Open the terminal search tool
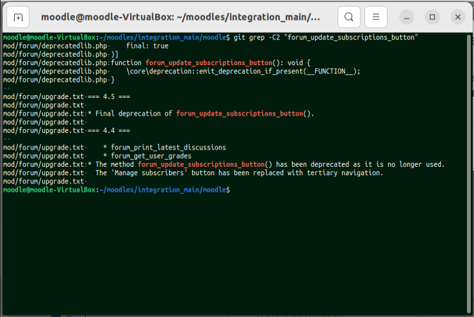This screenshot has width=474, height=317. tap(349, 17)
